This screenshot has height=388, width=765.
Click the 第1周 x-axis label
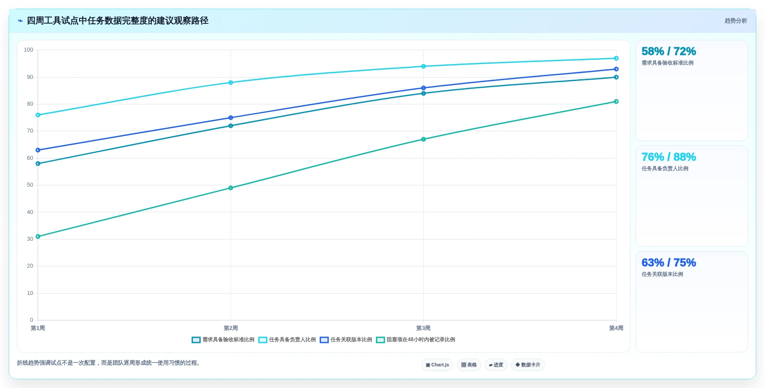coord(38,328)
